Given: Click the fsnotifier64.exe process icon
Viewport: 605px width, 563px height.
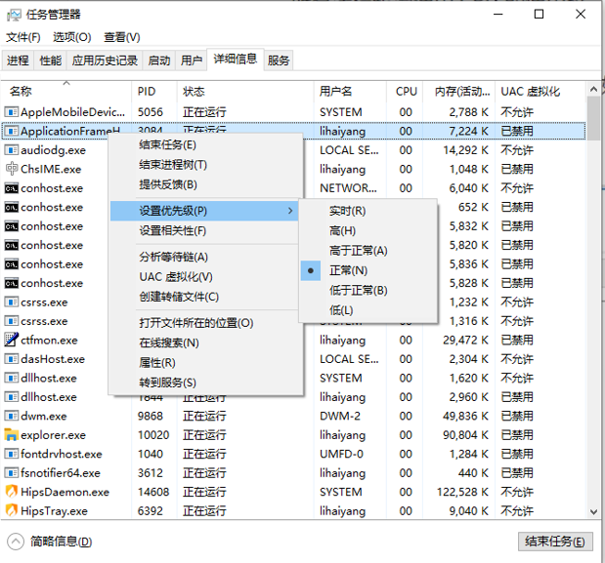Looking at the screenshot, I should (11, 473).
